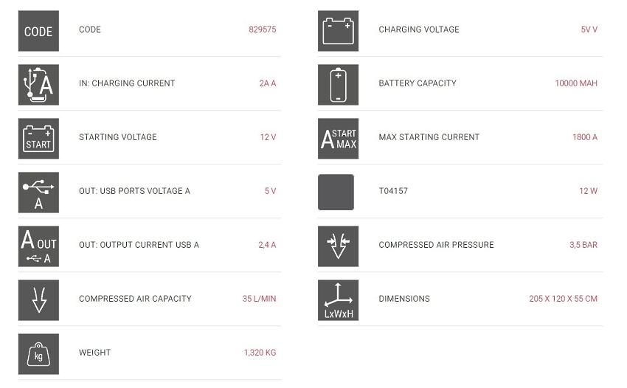The image size is (627, 388).
Task: Click the USB ports voltage icon
Action: (x=38, y=193)
